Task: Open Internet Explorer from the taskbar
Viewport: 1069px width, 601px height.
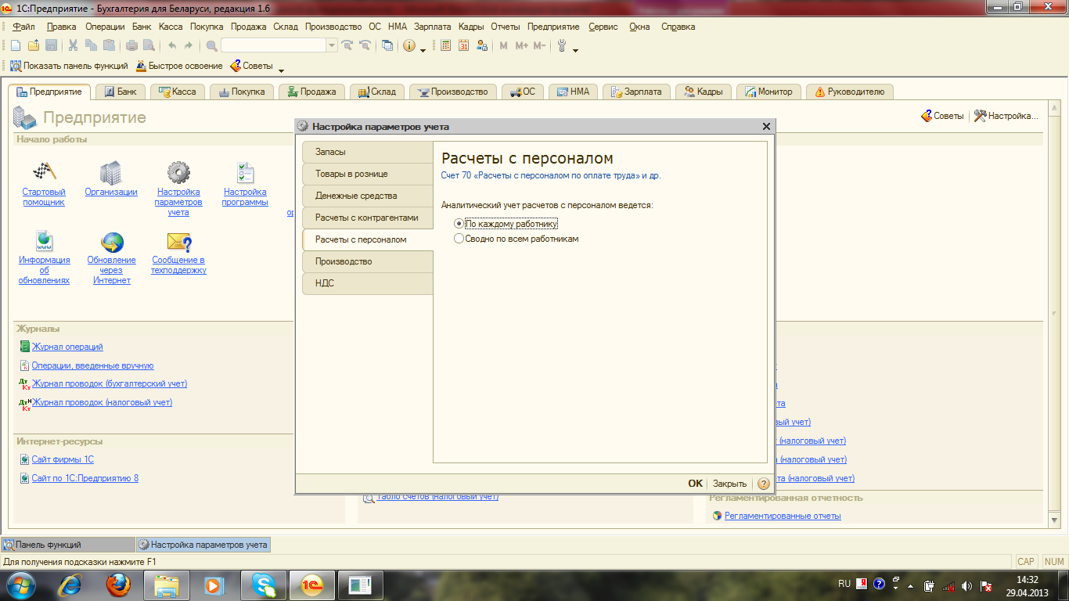Action: pos(70,585)
